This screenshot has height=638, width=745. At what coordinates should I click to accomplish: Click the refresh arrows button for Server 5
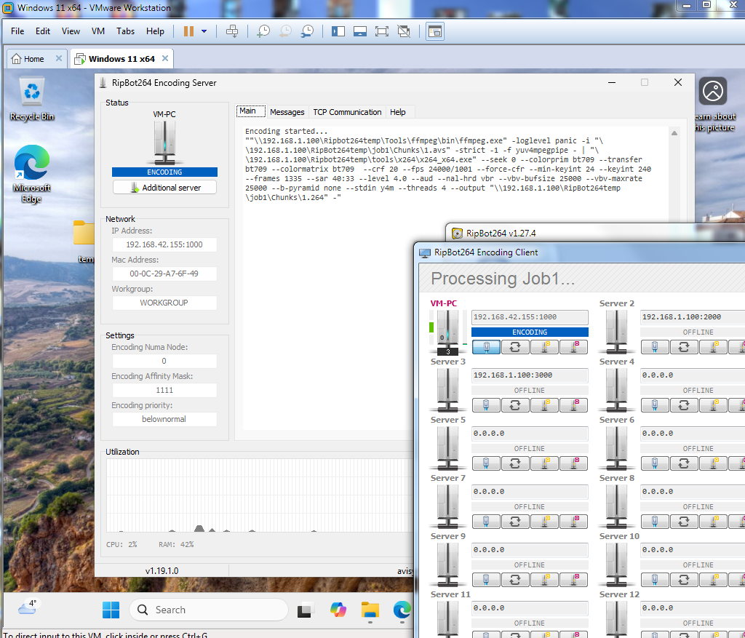(x=515, y=463)
